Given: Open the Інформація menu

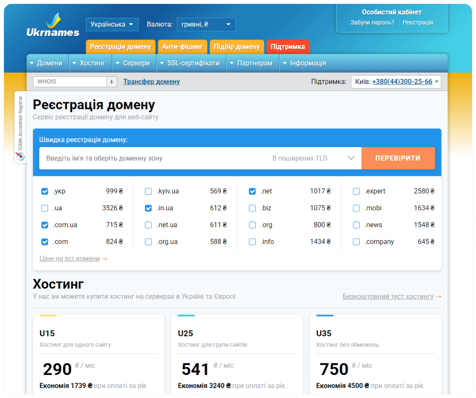Looking at the screenshot, I should point(305,63).
